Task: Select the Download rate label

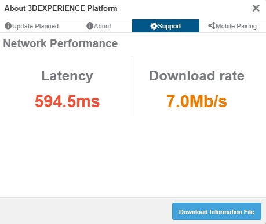Action: pyautogui.click(x=196, y=76)
